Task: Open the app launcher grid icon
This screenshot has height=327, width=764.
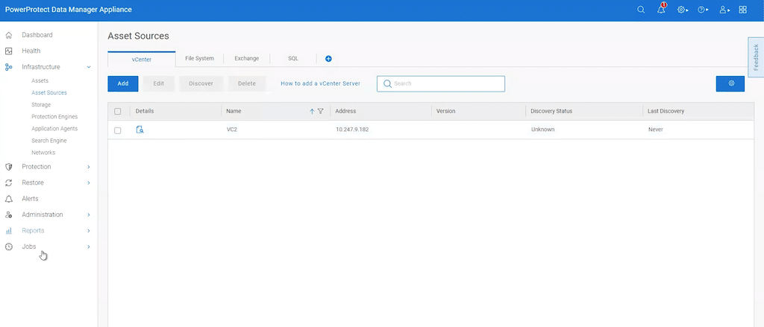Action: click(x=742, y=10)
